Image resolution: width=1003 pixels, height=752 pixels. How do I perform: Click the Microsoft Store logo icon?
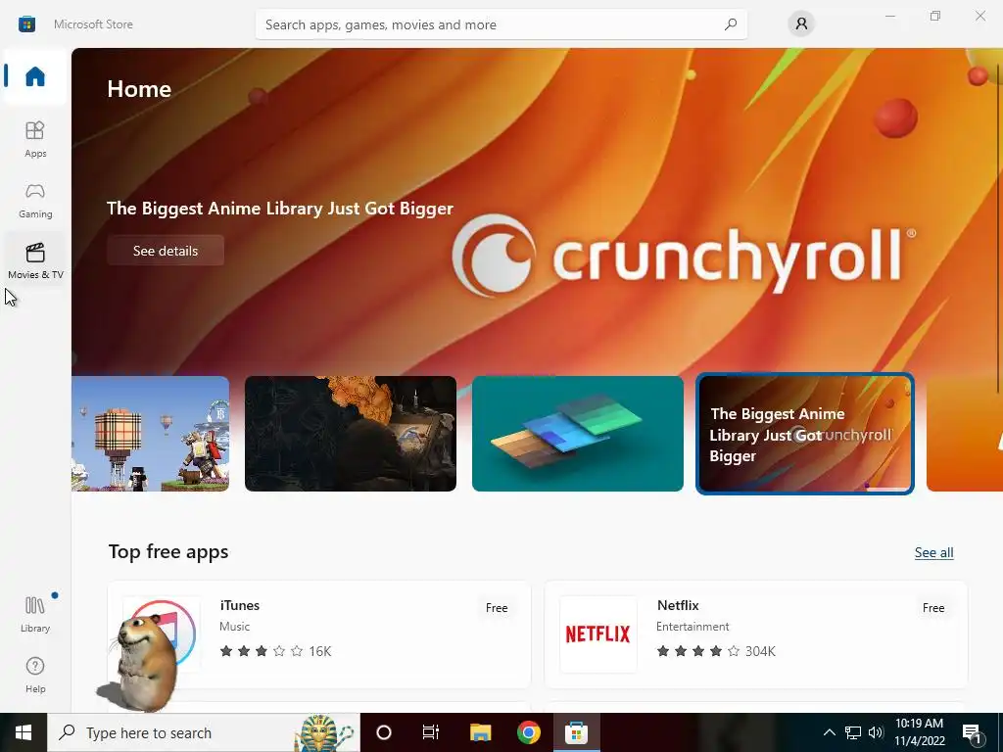(x=26, y=24)
